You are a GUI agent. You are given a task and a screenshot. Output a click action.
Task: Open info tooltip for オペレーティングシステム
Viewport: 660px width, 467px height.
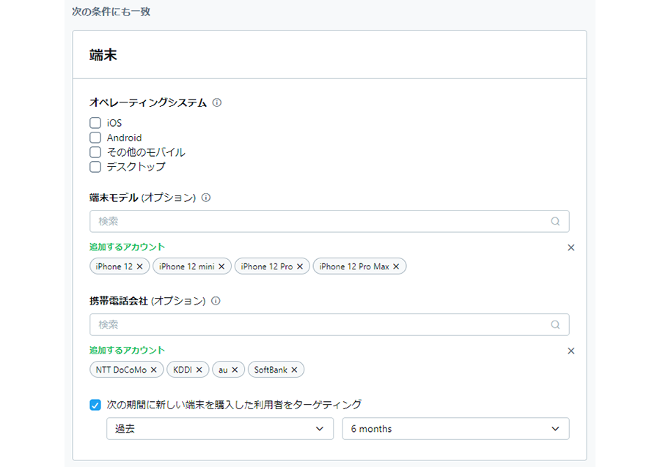(217, 102)
